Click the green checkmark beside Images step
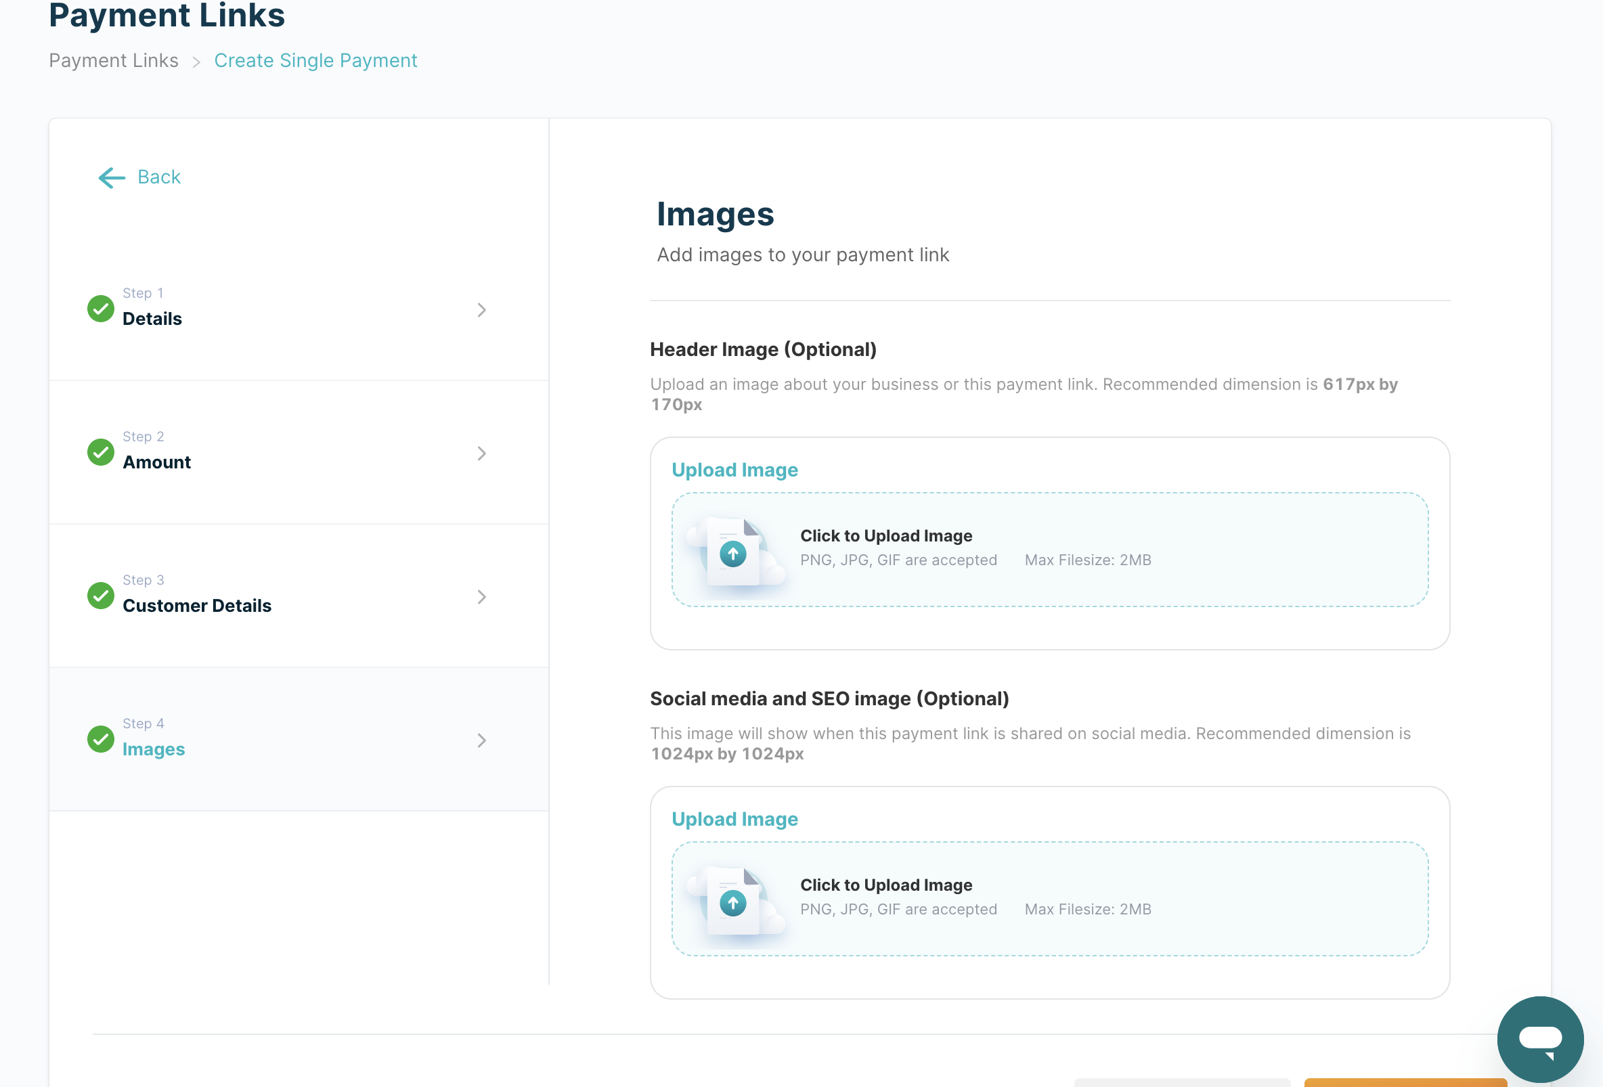The width and height of the screenshot is (1603, 1087). (101, 739)
